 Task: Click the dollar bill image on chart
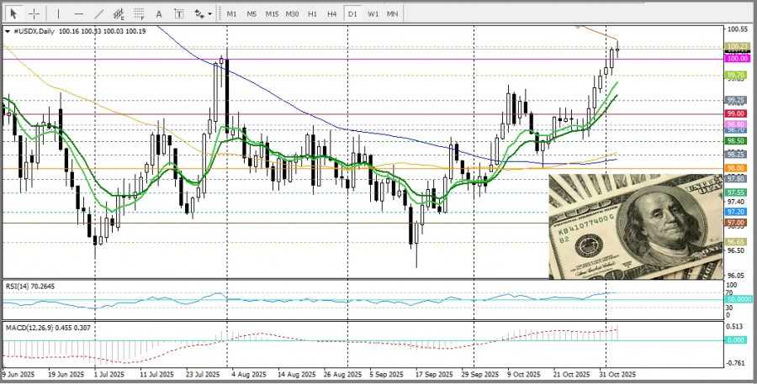coord(635,227)
